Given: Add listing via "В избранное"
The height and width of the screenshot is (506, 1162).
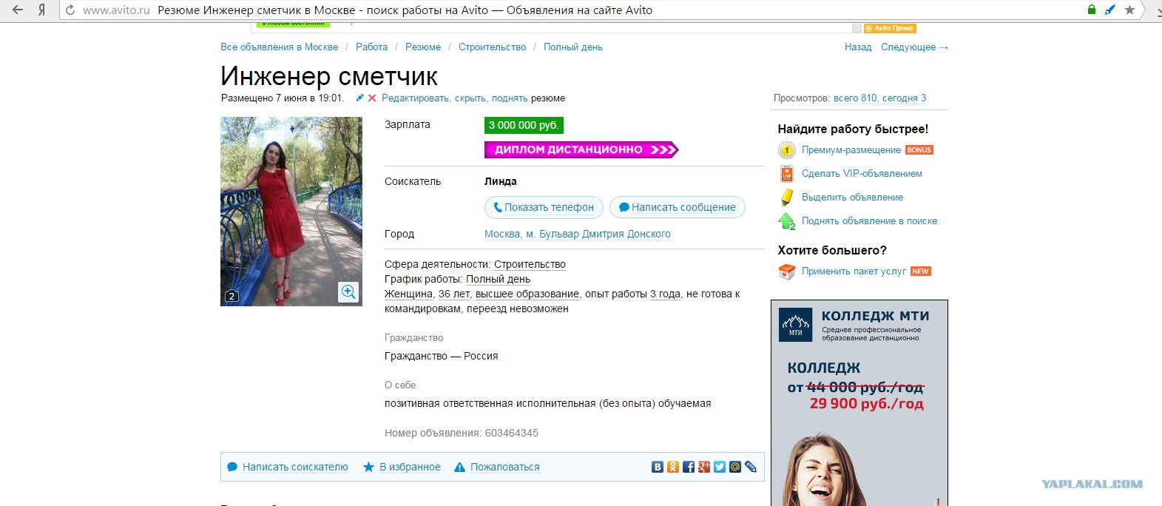Looking at the screenshot, I should point(410,467).
